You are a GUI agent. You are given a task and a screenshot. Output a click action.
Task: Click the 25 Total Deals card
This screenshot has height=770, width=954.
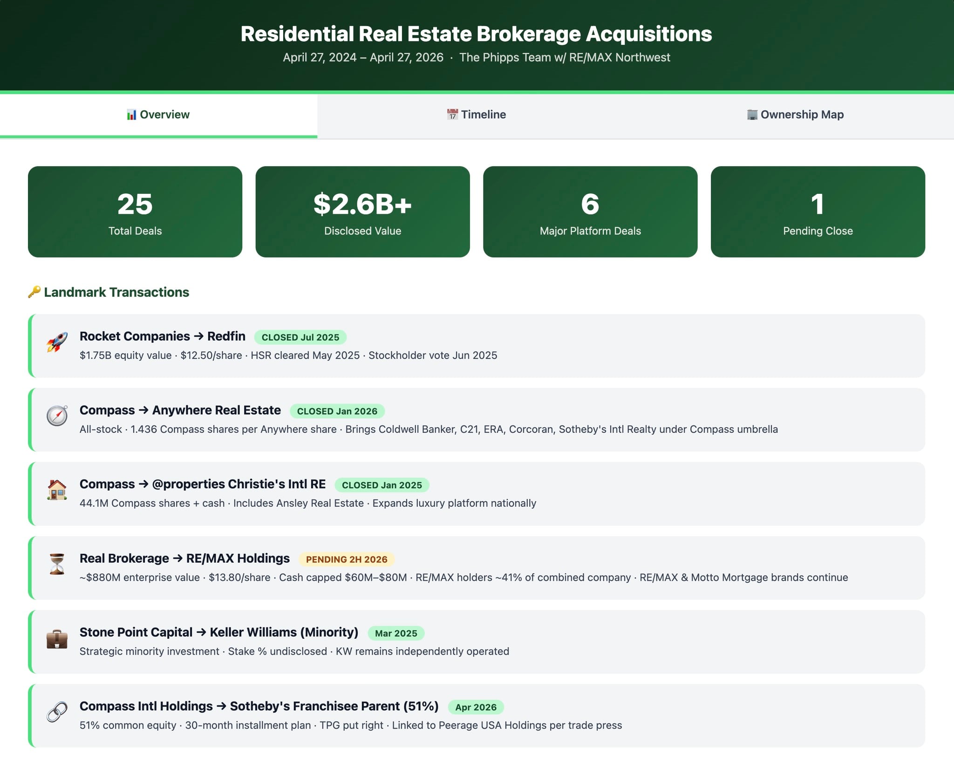tap(135, 211)
